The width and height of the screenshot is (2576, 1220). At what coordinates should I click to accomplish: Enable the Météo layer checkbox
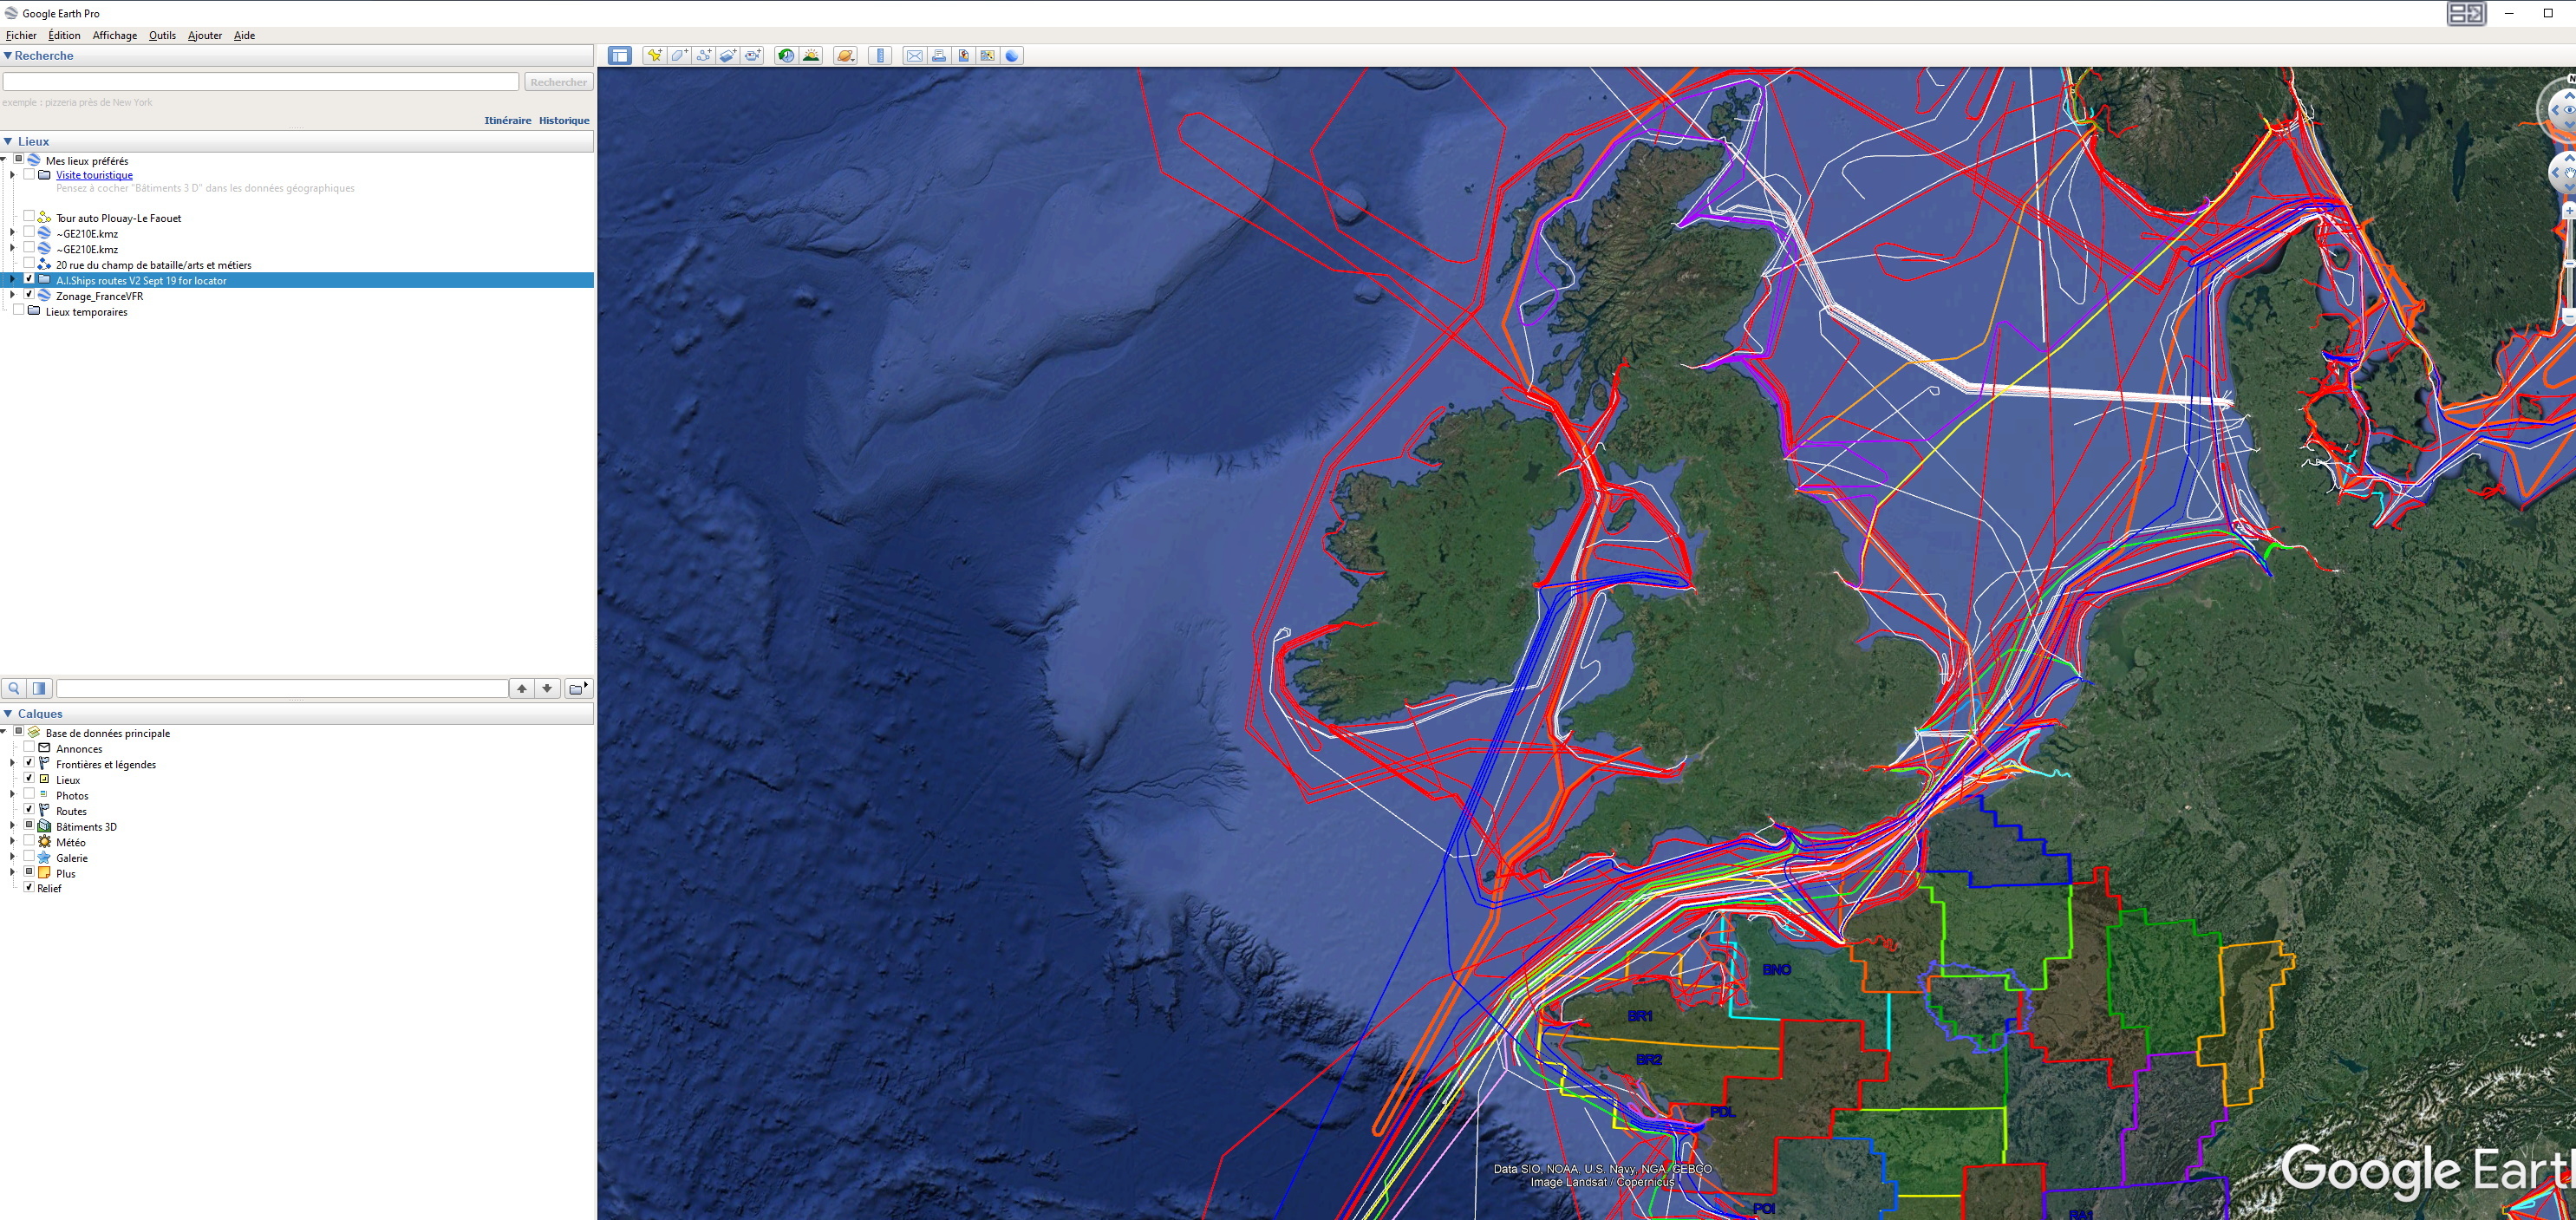(x=29, y=841)
